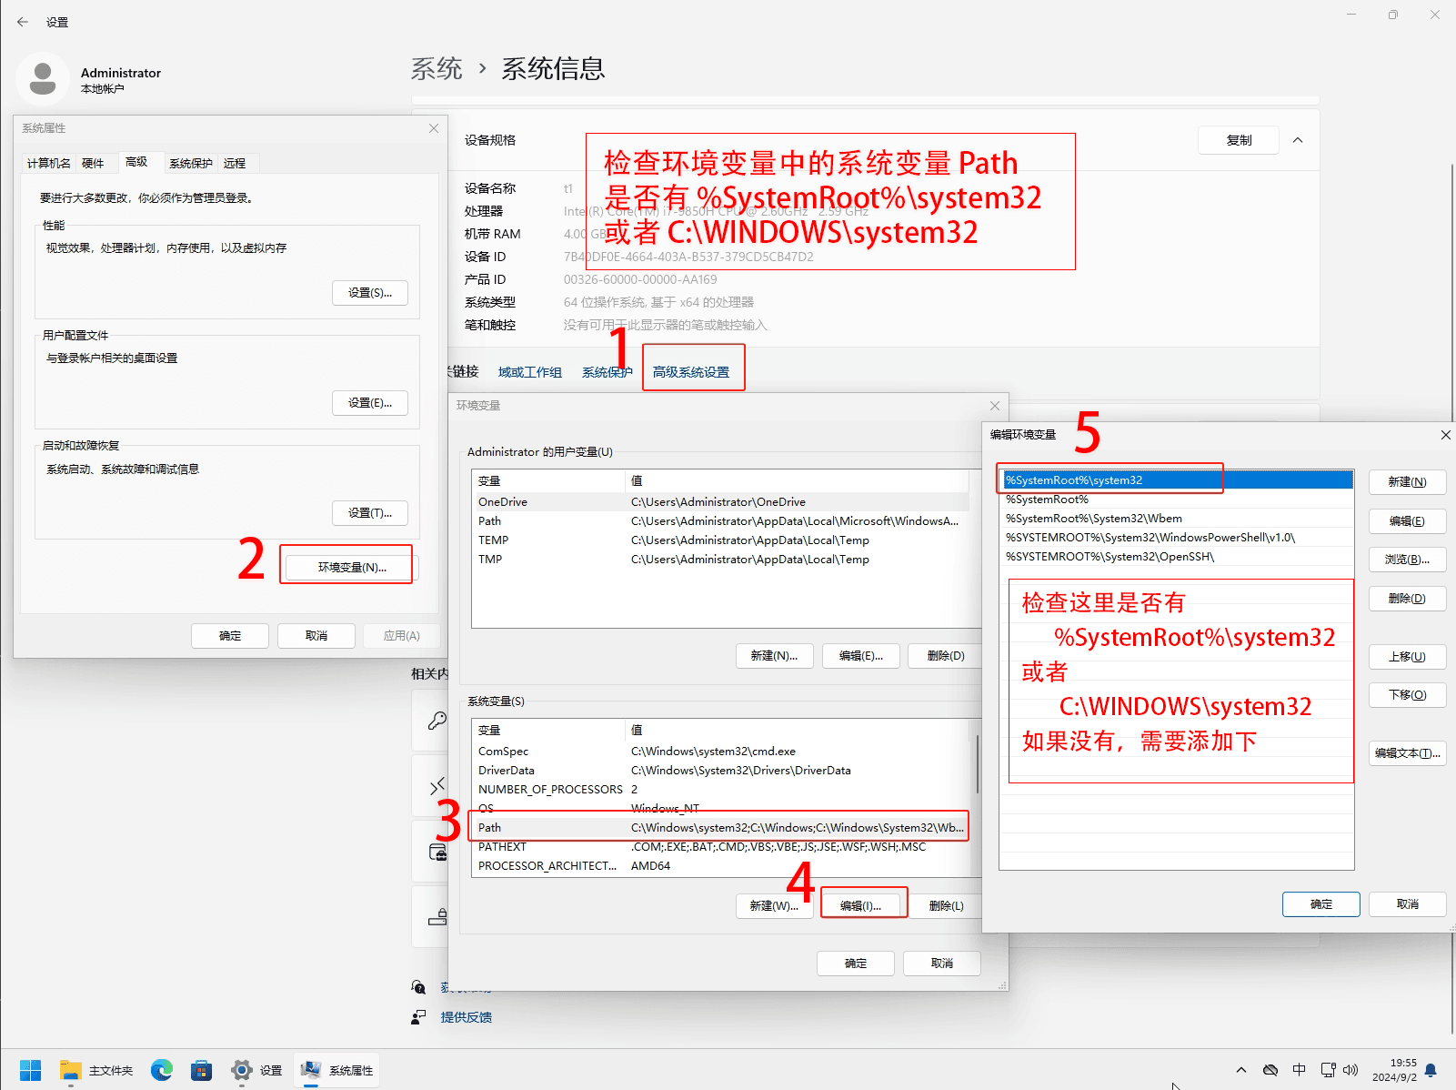This screenshot has height=1090, width=1456.
Task: Switch to Settings app in taskbar
Action: (x=257, y=1070)
